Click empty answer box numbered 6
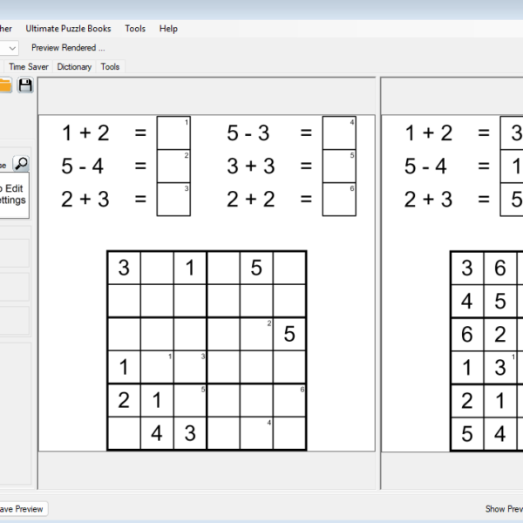523x523 pixels. coord(339,199)
